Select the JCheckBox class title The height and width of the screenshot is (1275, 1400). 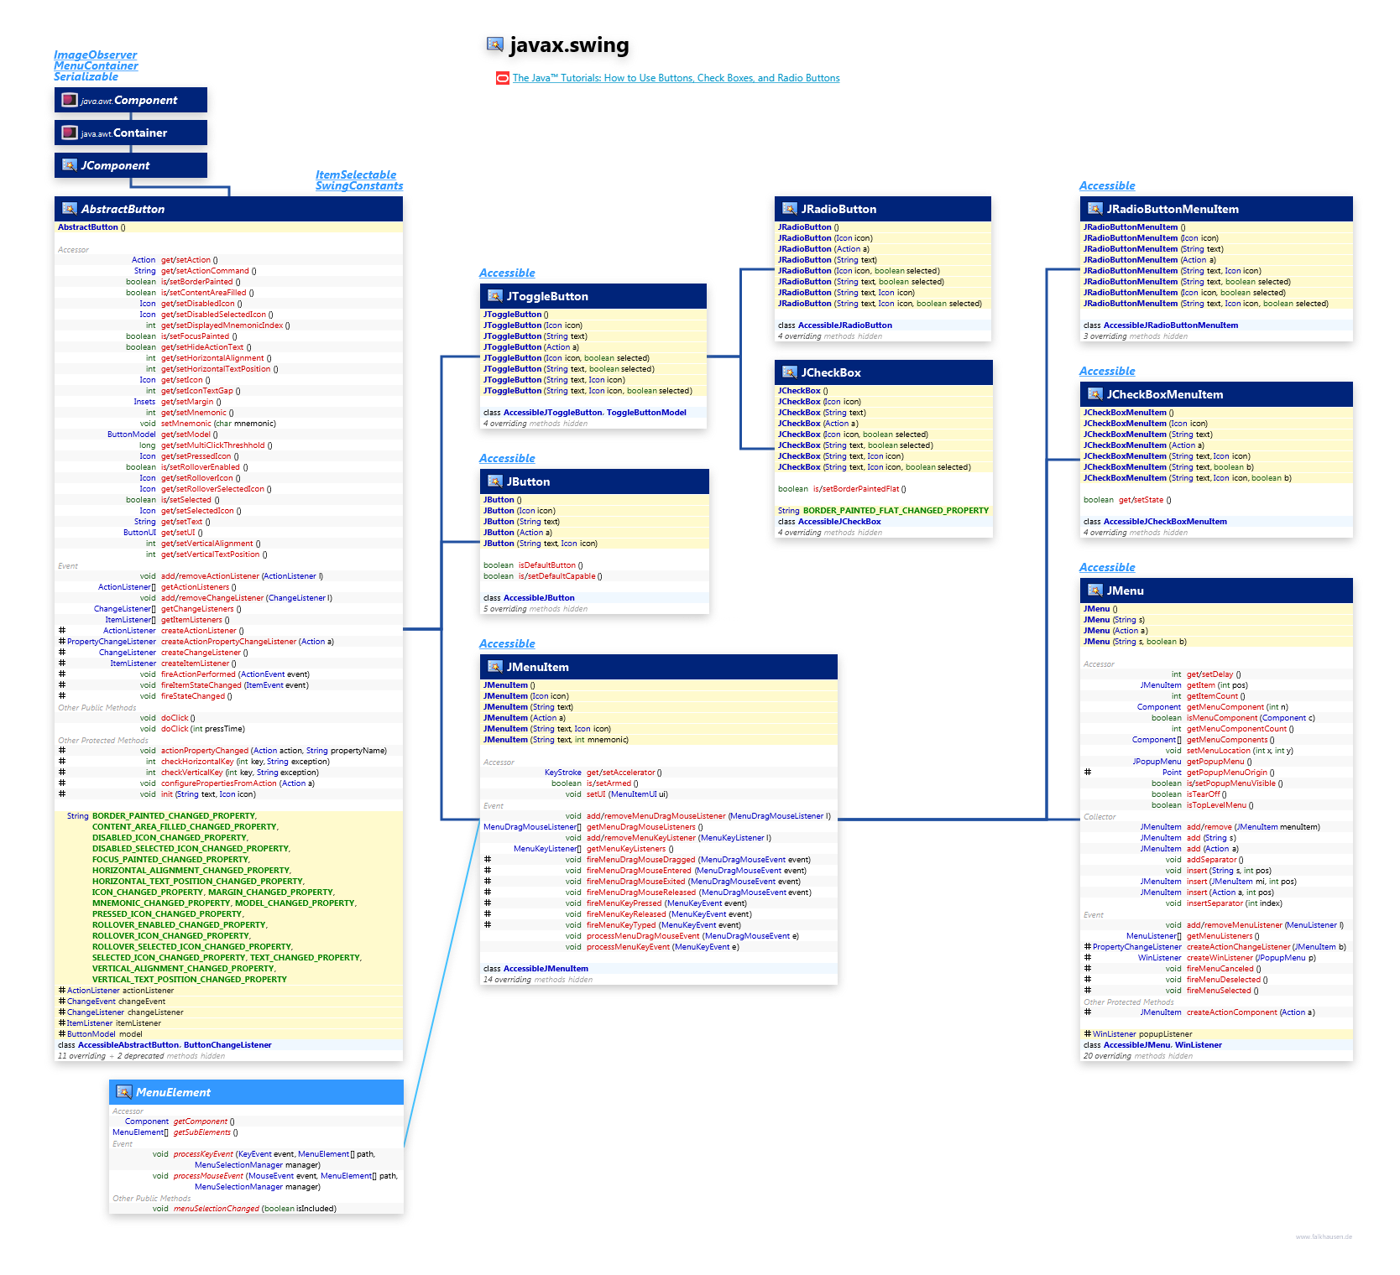tap(831, 372)
